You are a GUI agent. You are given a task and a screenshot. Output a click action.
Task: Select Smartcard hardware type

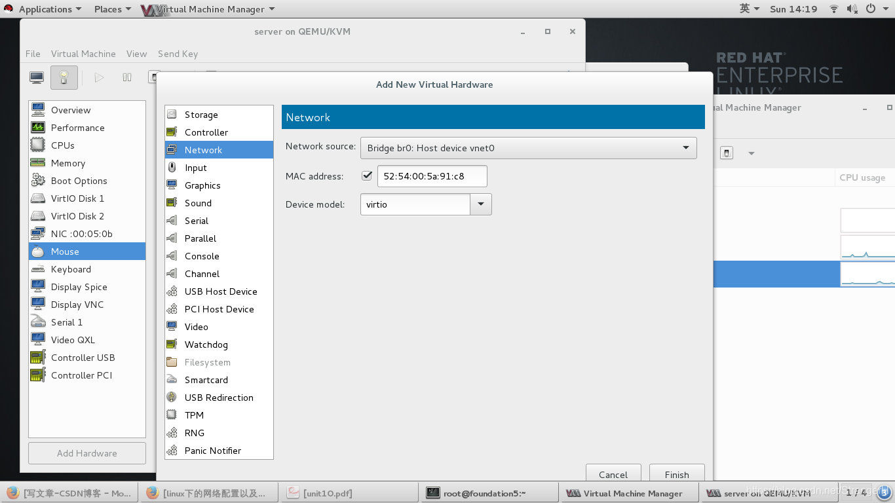pos(219,380)
